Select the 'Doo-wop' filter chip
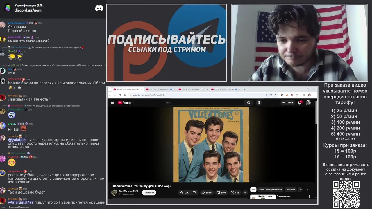The width and height of the screenshot is (372, 209). [291, 190]
